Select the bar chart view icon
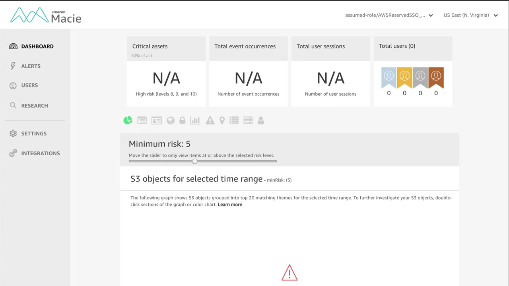This screenshot has width=509, height=286. tap(195, 120)
